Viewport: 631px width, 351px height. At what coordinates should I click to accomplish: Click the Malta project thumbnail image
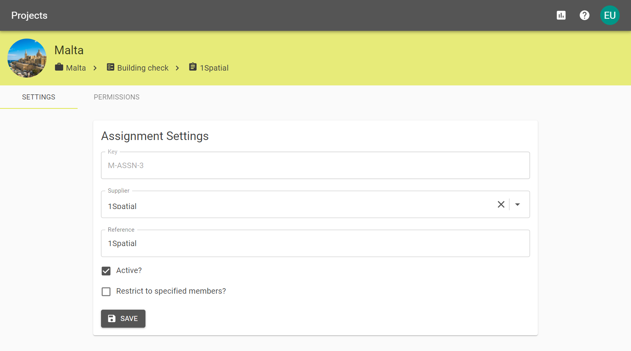pyautogui.click(x=27, y=58)
